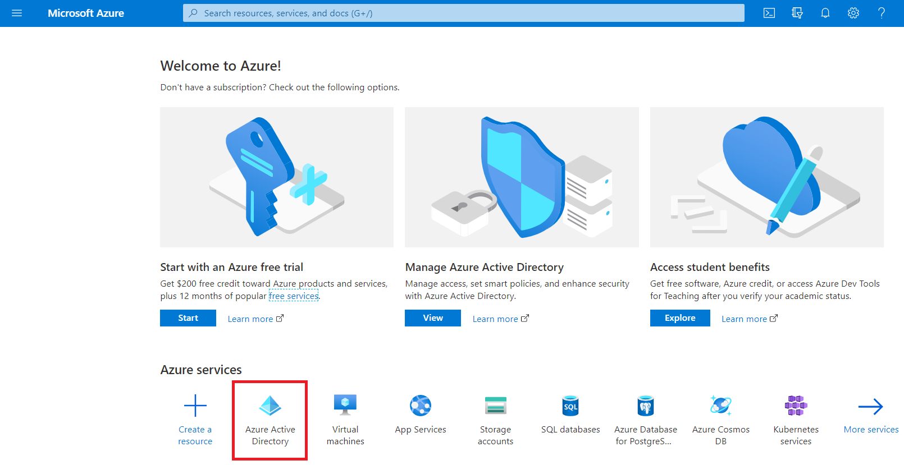The image size is (904, 465).
Task: Open Learn more link for student benefits
Action: click(x=750, y=319)
